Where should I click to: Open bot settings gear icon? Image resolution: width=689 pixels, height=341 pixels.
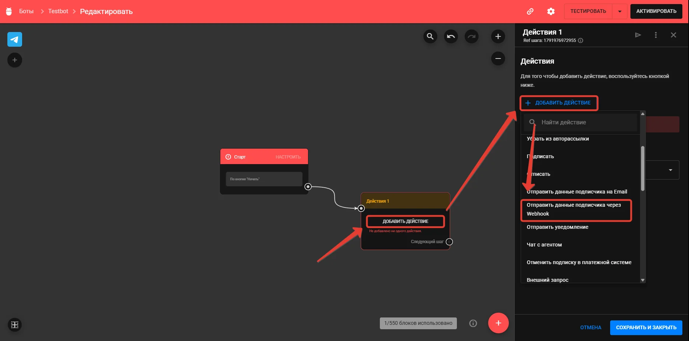pos(551,11)
